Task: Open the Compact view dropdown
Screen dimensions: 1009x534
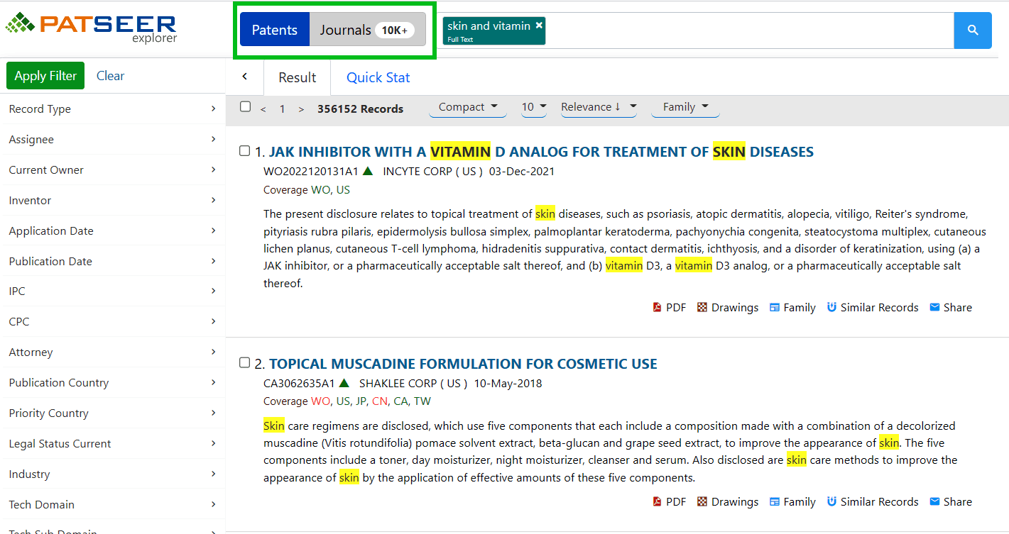Action: click(x=467, y=107)
